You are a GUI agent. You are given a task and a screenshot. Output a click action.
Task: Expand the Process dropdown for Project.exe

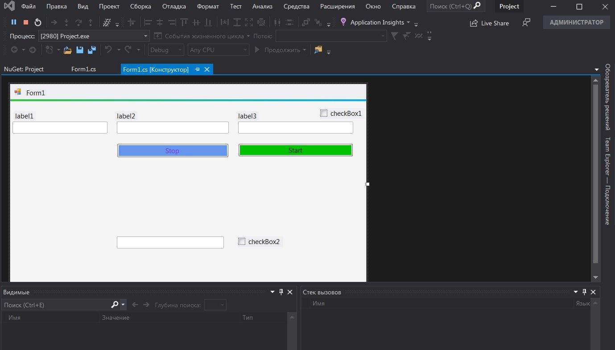pyautogui.click(x=146, y=36)
